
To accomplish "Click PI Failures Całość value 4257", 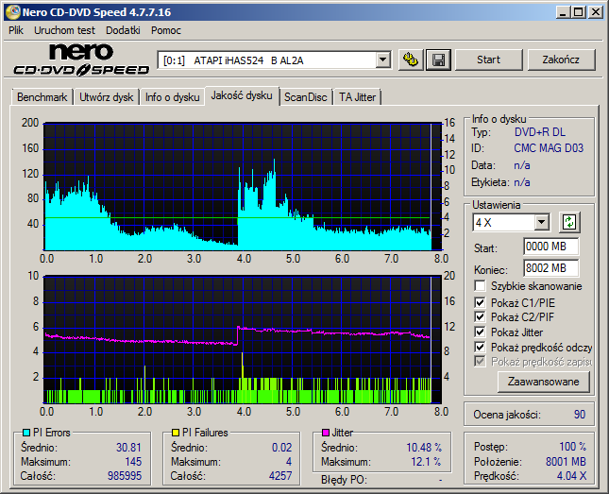I will coord(280,476).
